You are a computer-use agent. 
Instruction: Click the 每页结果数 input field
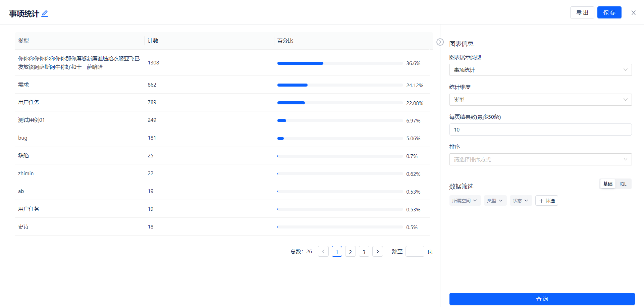coord(540,130)
